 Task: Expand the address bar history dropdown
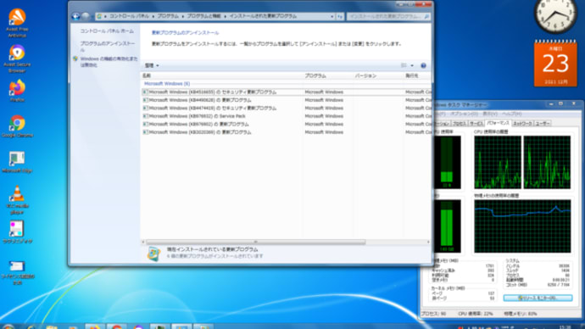(x=331, y=16)
